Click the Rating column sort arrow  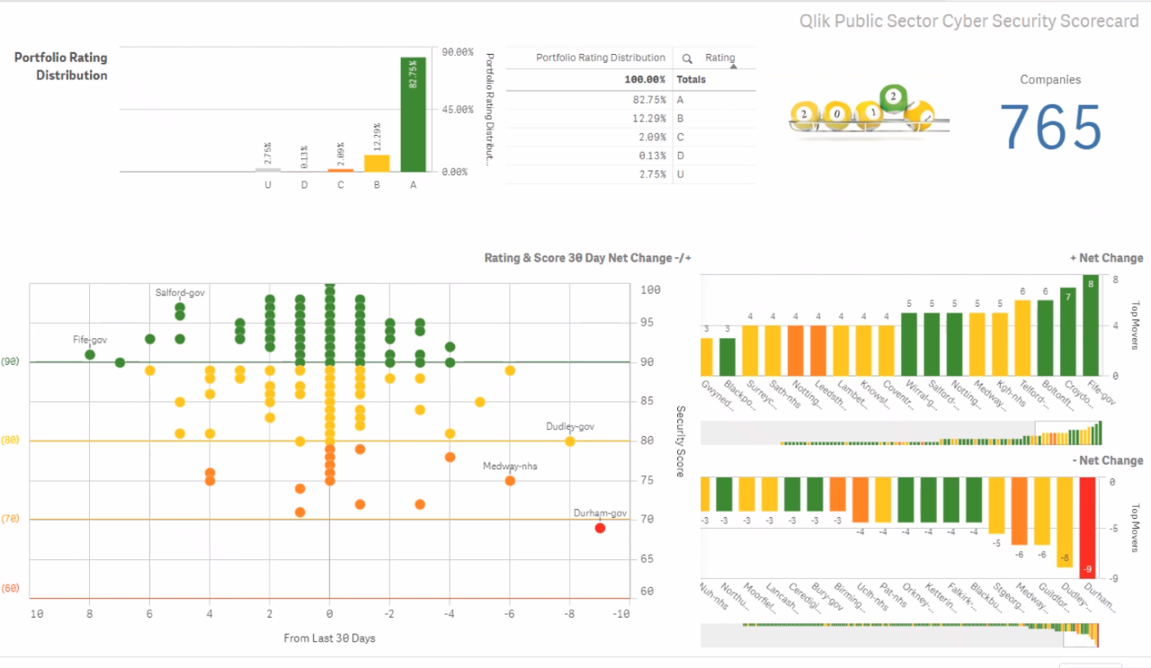732,67
